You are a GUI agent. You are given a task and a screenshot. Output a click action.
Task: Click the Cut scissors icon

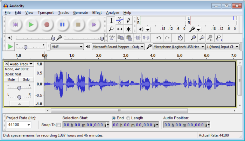point(112,38)
